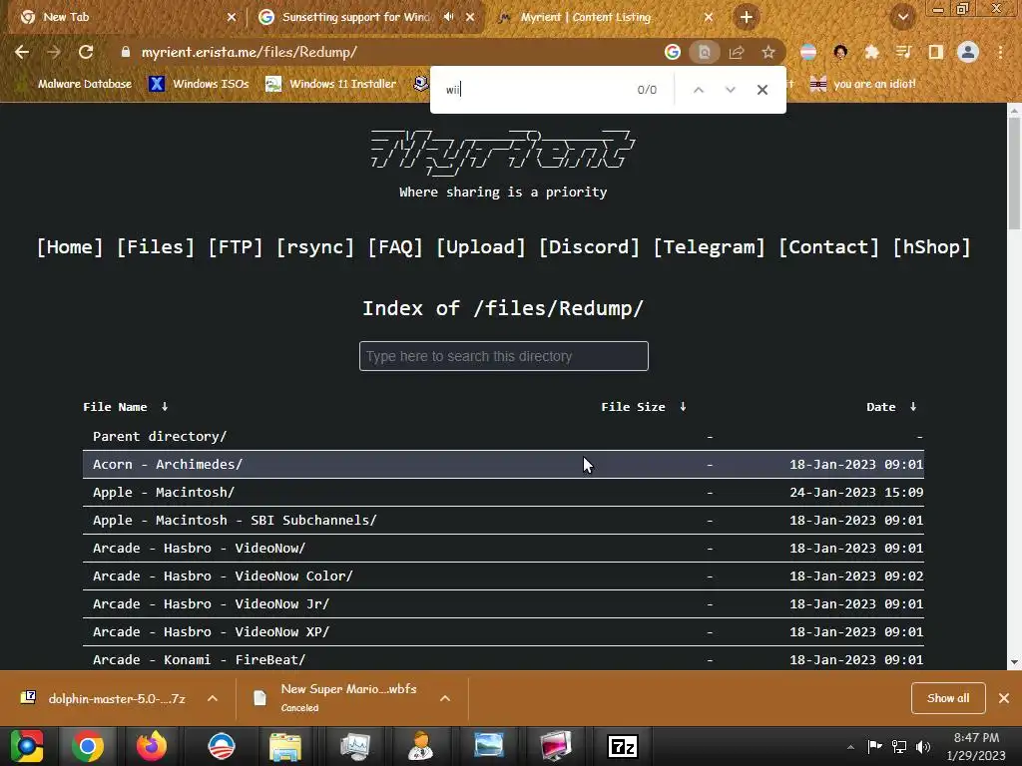Click Show all downloads button
The height and width of the screenshot is (766, 1022).
[x=948, y=698]
